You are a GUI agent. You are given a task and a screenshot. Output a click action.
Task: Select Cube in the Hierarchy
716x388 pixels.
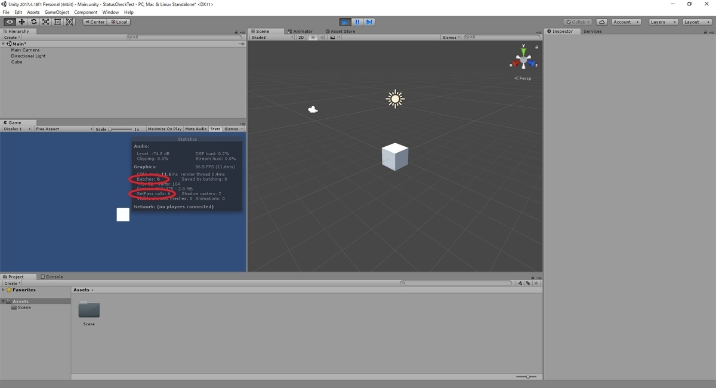(16, 62)
